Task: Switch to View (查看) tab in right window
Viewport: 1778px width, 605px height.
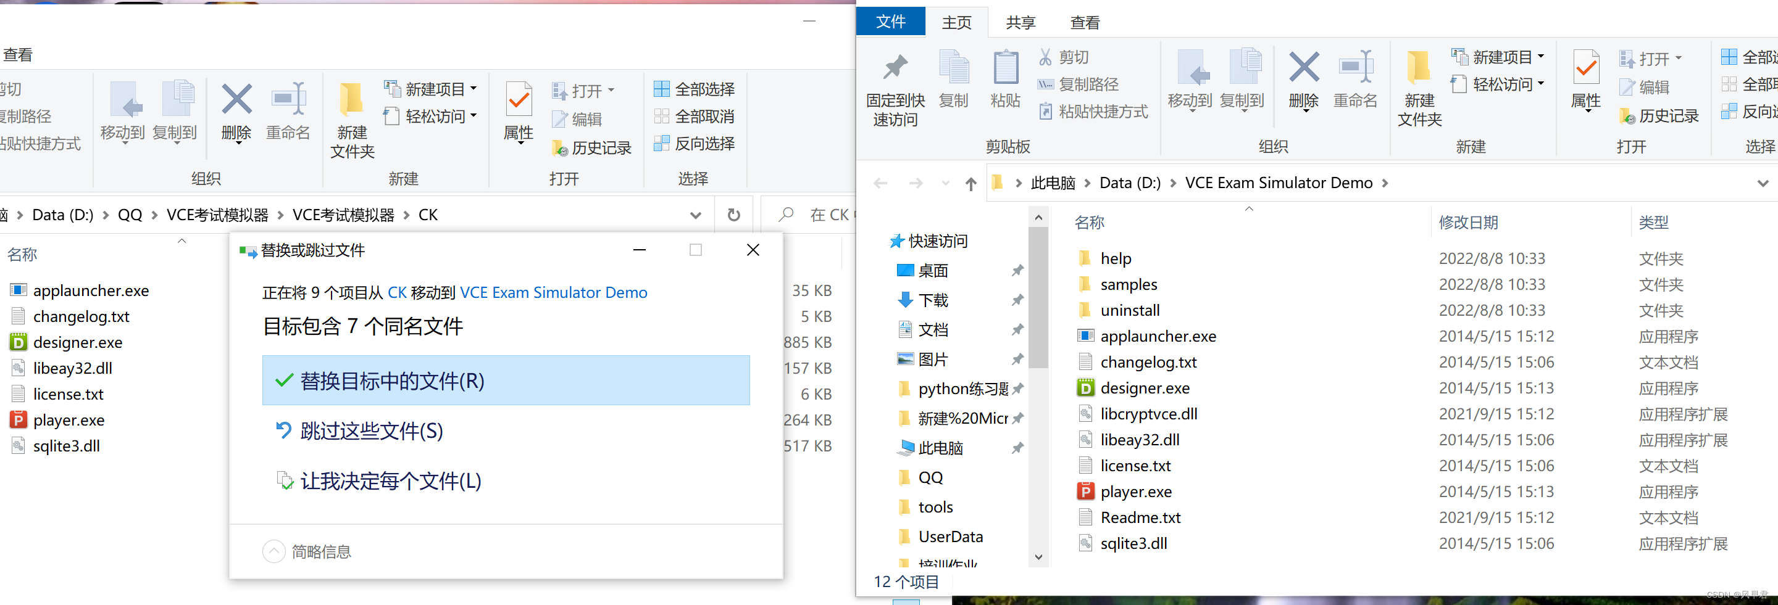Action: click(x=1085, y=23)
